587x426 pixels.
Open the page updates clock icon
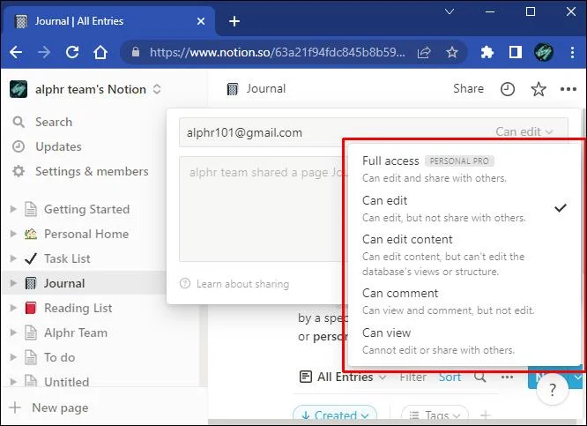click(x=508, y=89)
